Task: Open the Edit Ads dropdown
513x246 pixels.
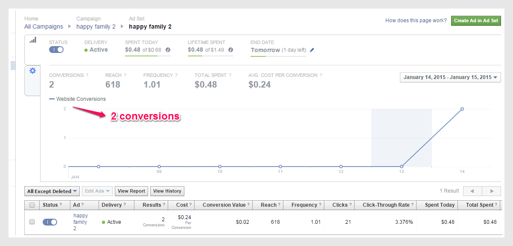Action: [97, 191]
